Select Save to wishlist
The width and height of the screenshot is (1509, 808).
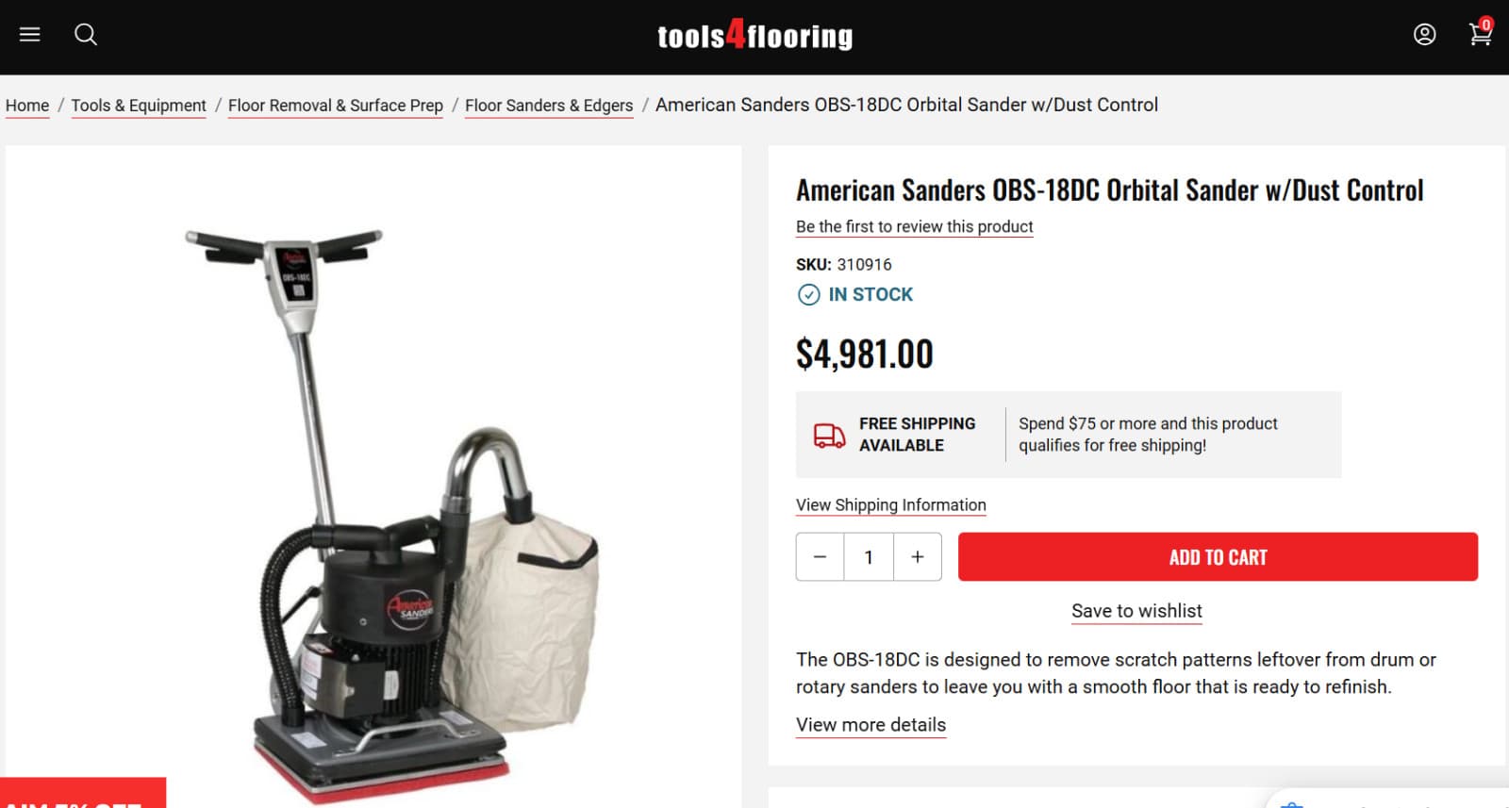(1136, 611)
